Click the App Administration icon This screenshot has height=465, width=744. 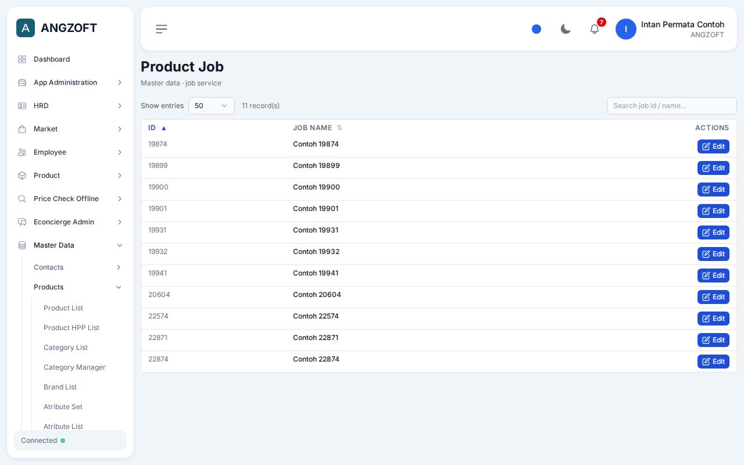pos(22,83)
